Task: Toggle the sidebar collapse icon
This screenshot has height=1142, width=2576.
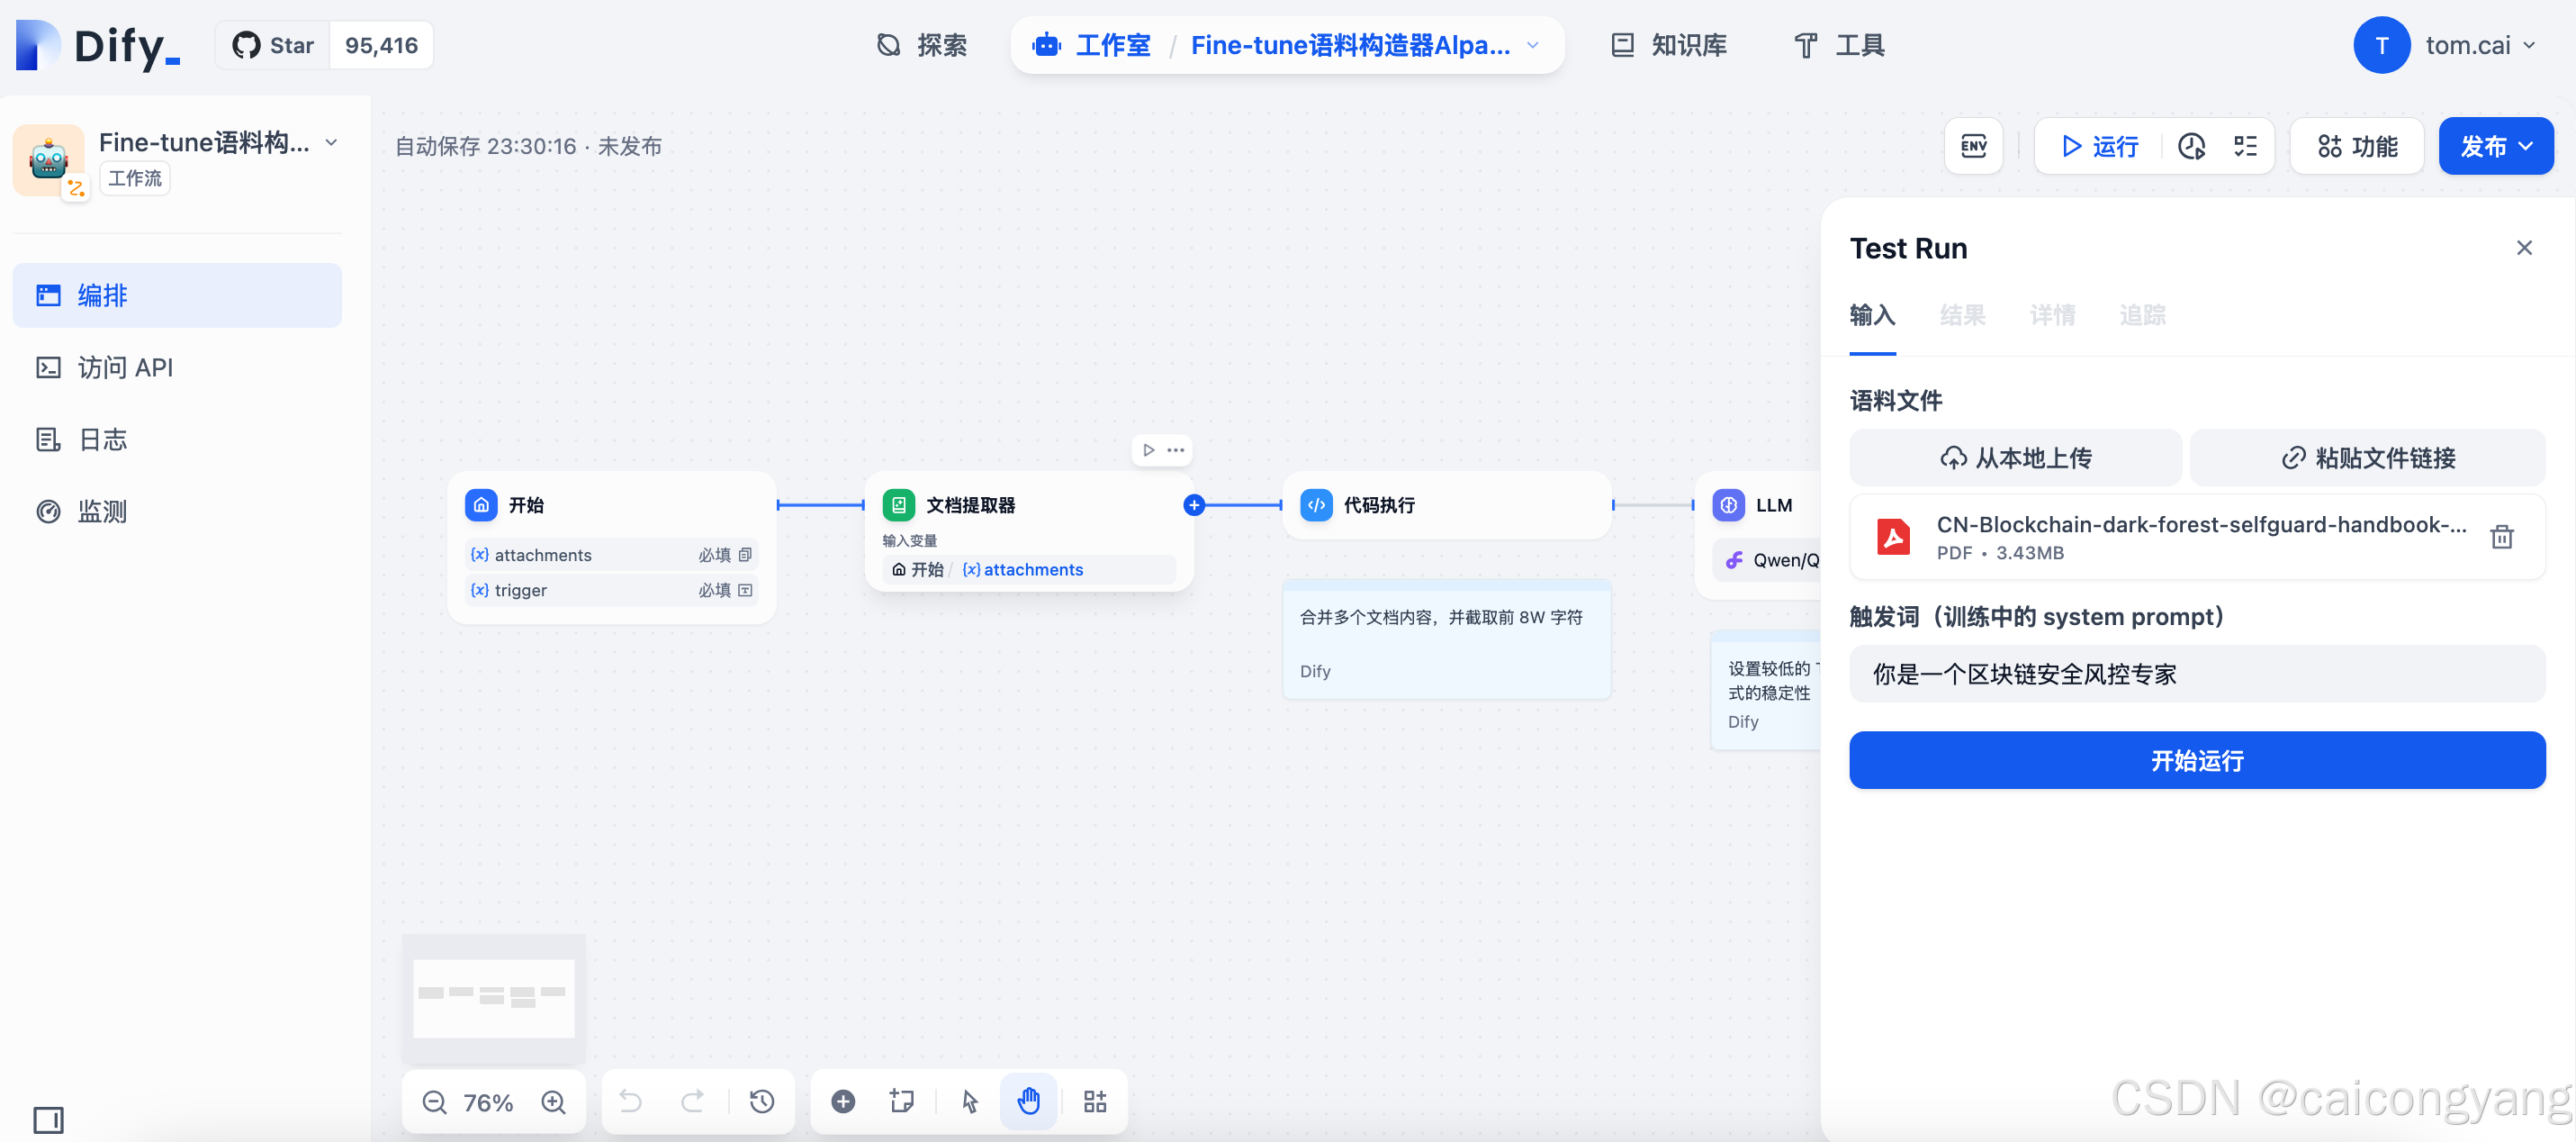Action: [x=48, y=1119]
